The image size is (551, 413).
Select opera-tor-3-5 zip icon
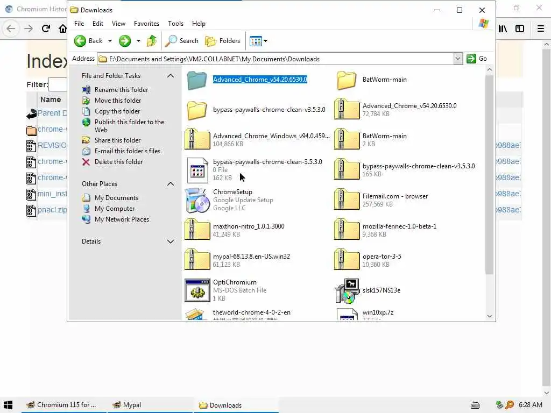(x=347, y=260)
